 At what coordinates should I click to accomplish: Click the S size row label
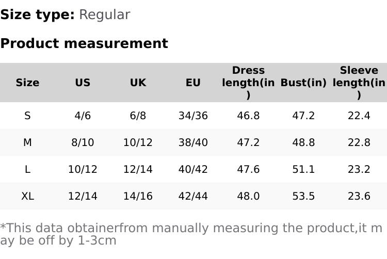click(x=27, y=116)
